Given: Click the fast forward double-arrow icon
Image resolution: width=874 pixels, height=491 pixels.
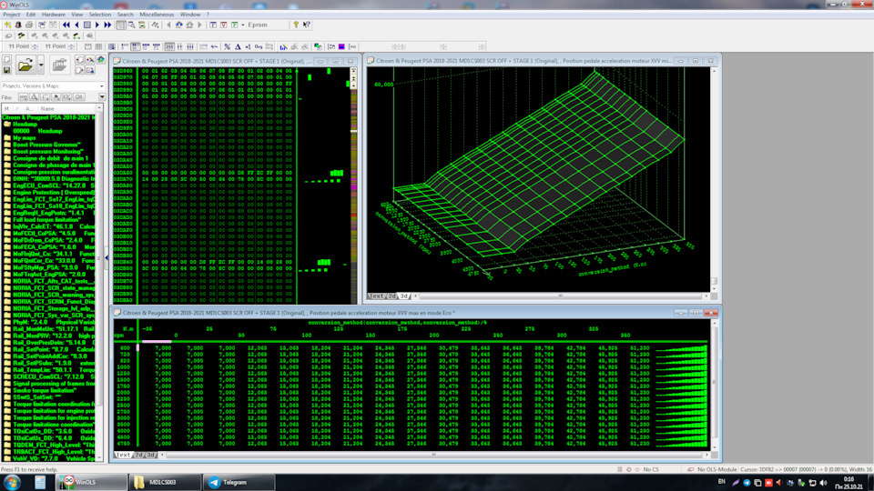Looking at the screenshot, I should [108, 25].
